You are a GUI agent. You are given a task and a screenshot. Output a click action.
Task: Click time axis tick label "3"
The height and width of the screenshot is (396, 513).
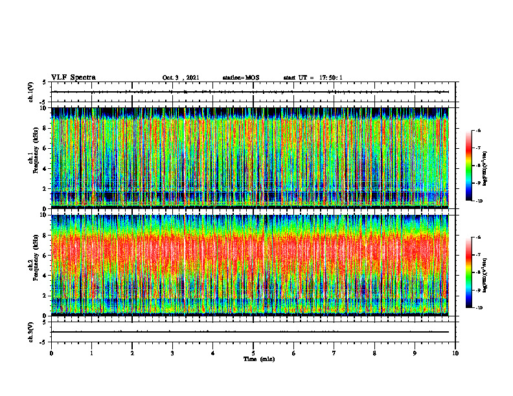coord(172,353)
